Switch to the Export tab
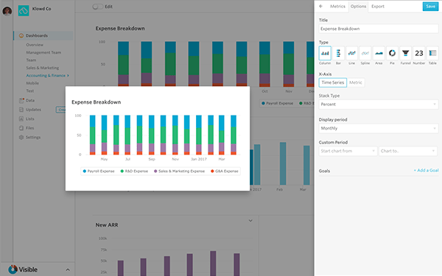The width and height of the screenshot is (442, 276). [x=378, y=6]
